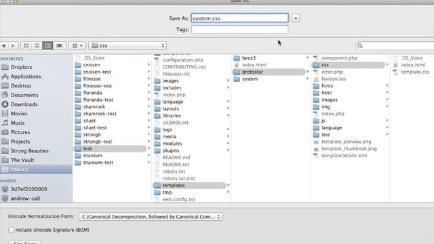The image size is (434, 244).
Task: Expand the tmp folder arrow
Action: [229, 192]
